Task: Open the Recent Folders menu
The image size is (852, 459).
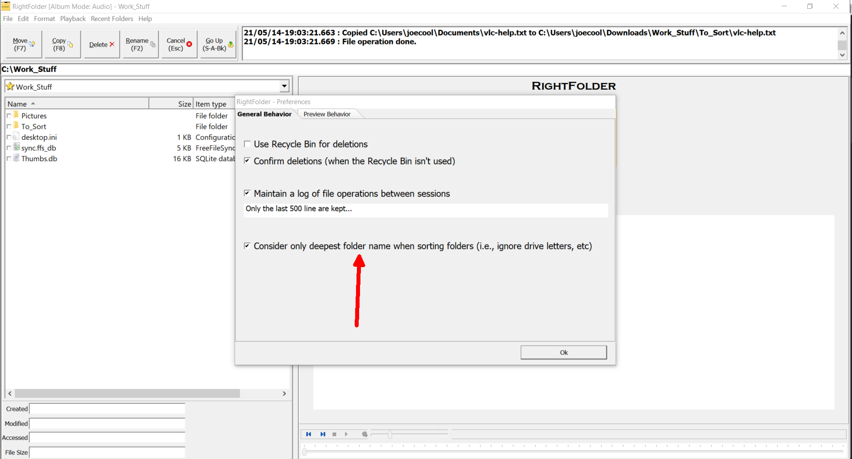Action: click(x=112, y=19)
